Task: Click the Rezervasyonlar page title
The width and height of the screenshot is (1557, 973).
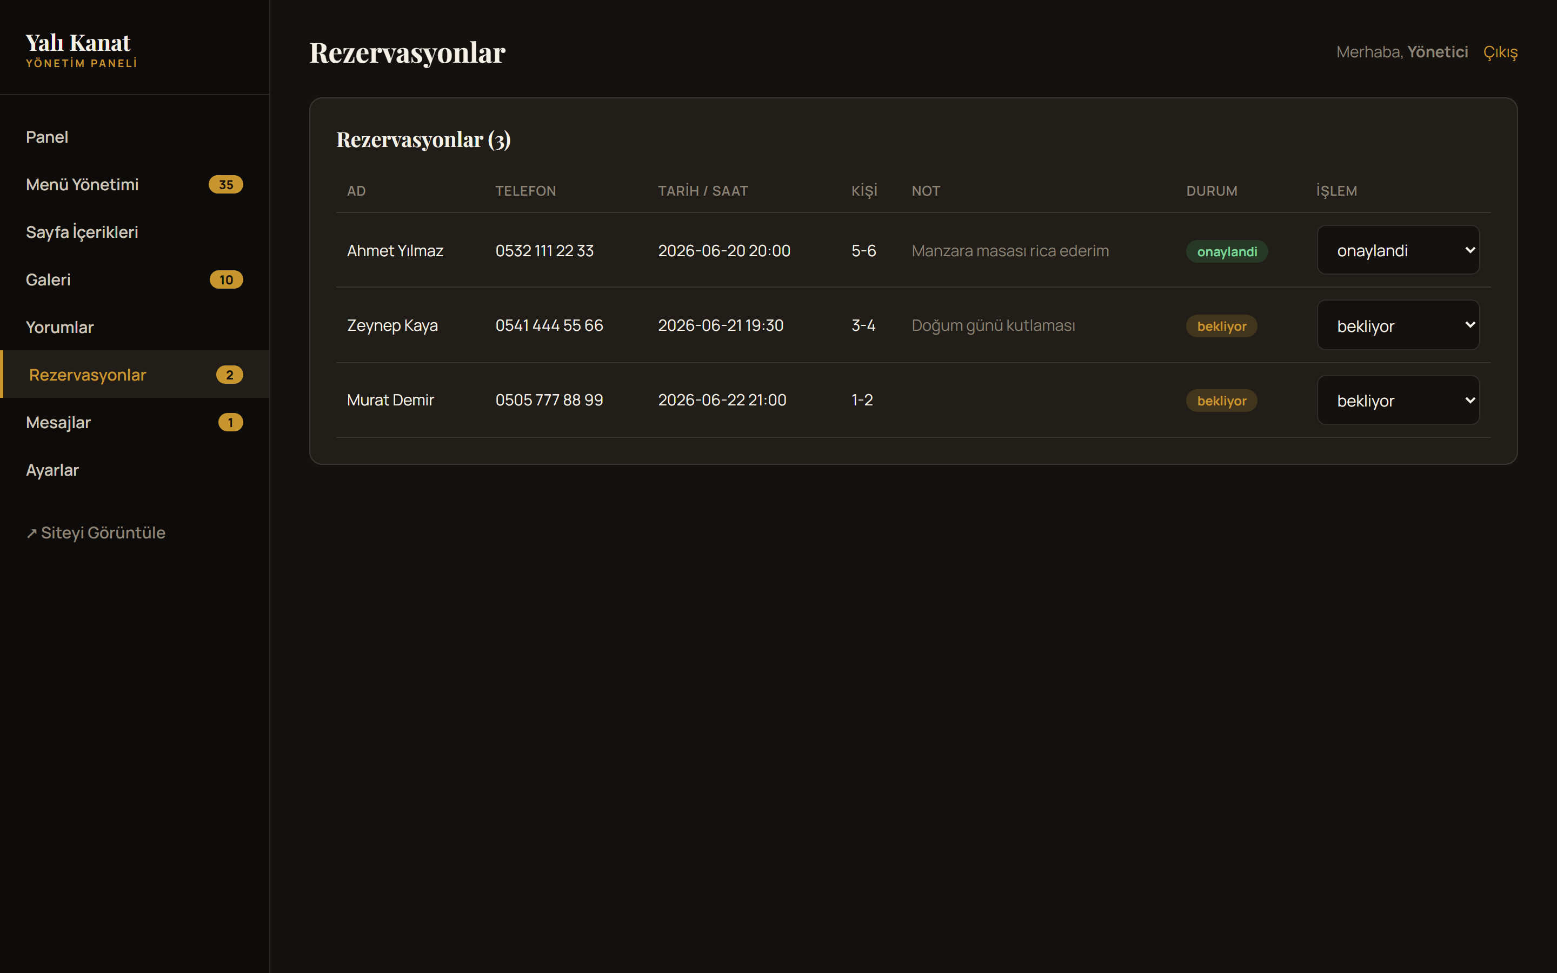Action: (407, 53)
